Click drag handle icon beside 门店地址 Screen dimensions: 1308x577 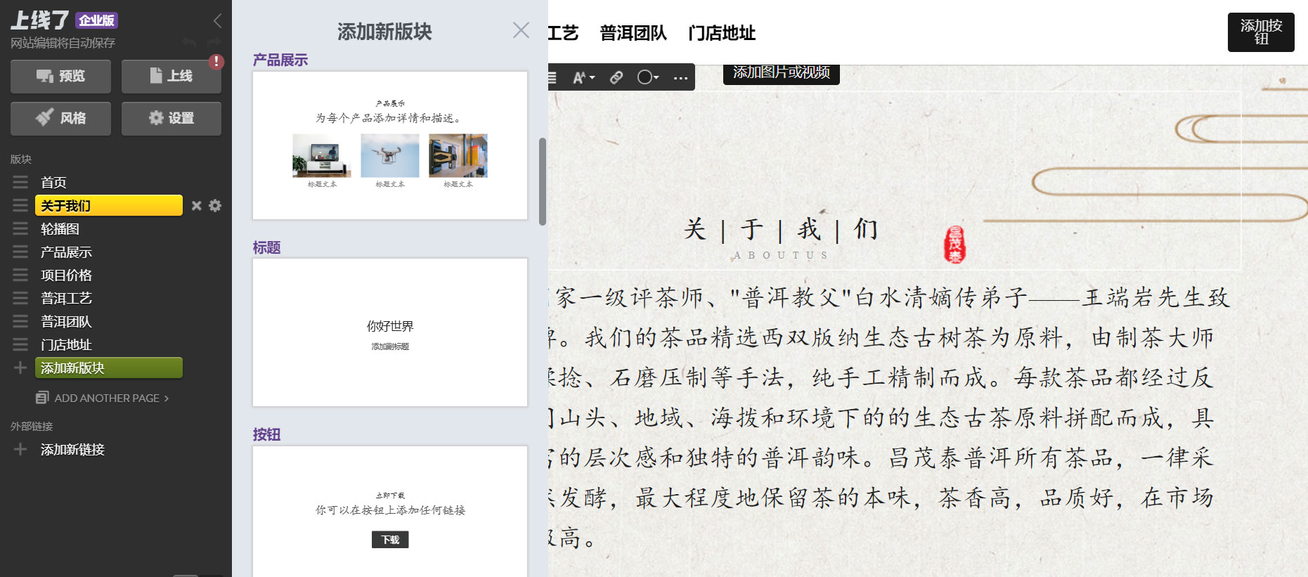click(x=20, y=345)
